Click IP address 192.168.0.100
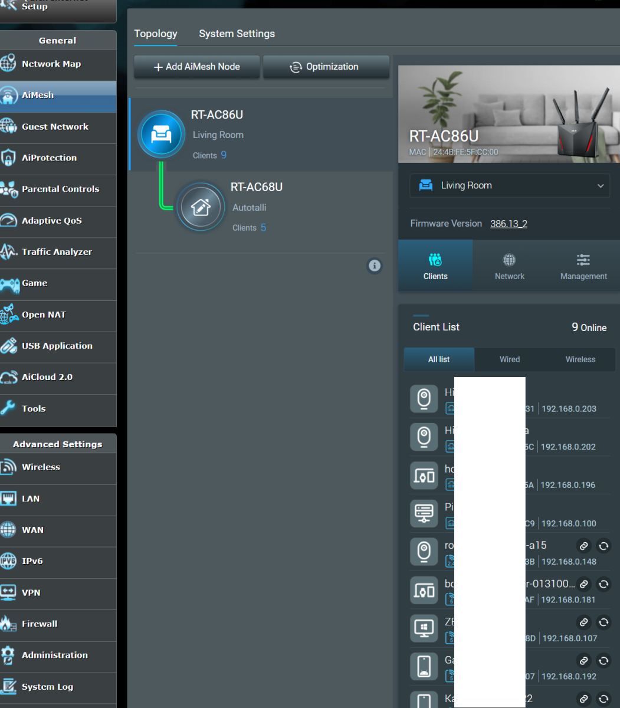The image size is (620, 708). 569,523
